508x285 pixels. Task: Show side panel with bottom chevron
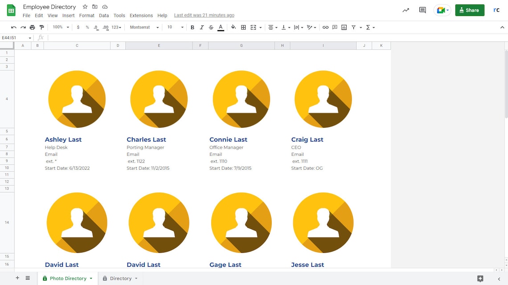499,278
